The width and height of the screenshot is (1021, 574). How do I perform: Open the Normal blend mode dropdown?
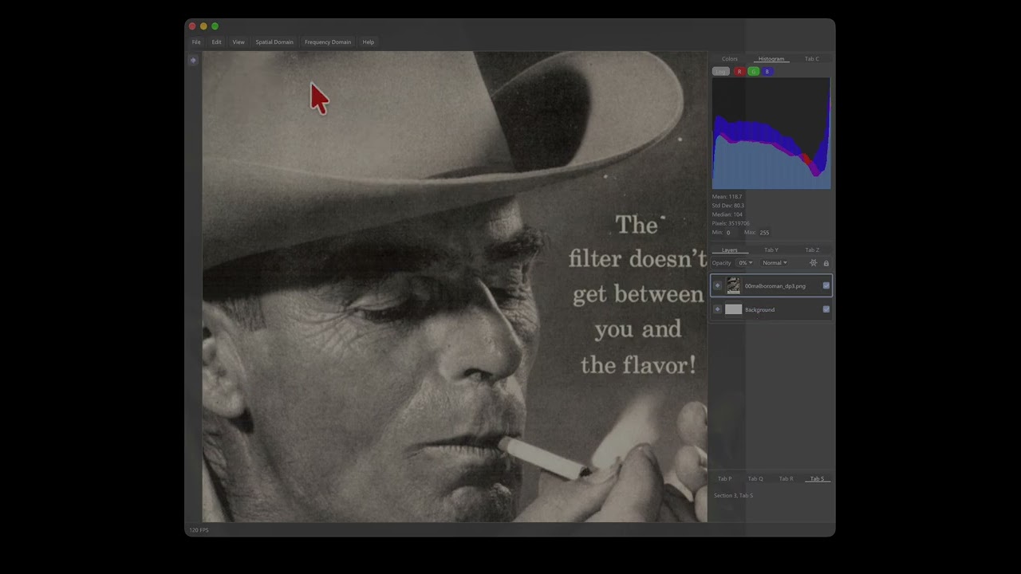pos(775,263)
